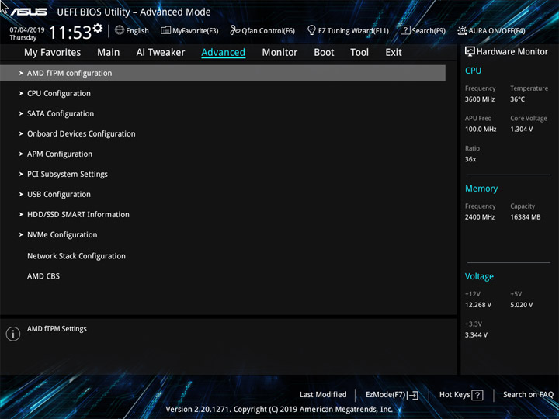Viewport: 559px width, 419px height.
Task: Click the EZ Tuning Wizard lightbulb icon
Action: [311, 30]
